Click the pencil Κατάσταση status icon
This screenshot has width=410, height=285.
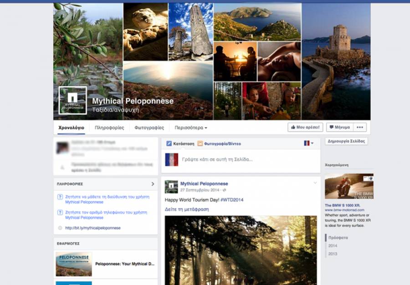point(169,144)
